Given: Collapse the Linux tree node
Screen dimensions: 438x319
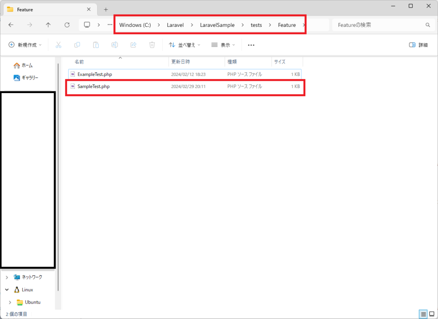Looking at the screenshot, I should click(x=7, y=290).
